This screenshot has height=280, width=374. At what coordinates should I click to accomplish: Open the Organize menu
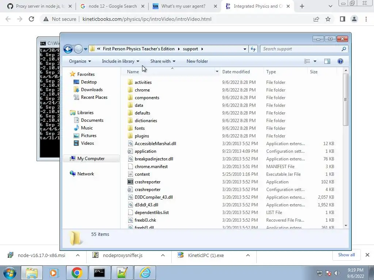pos(80,61)
